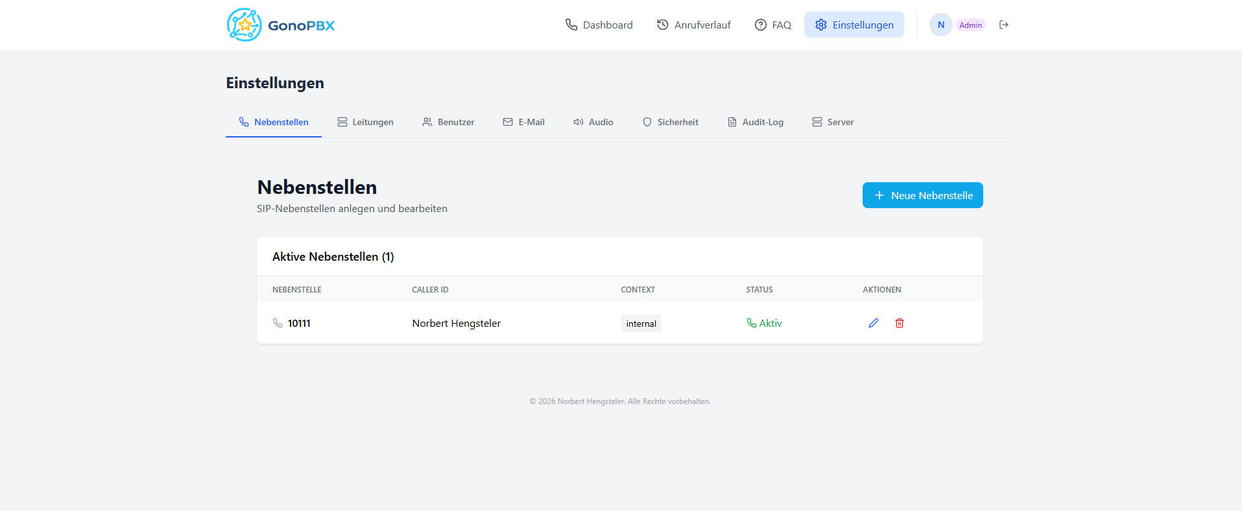1242x511 pixels.
Task: Open the Audio settings tab
Action: 593,122
